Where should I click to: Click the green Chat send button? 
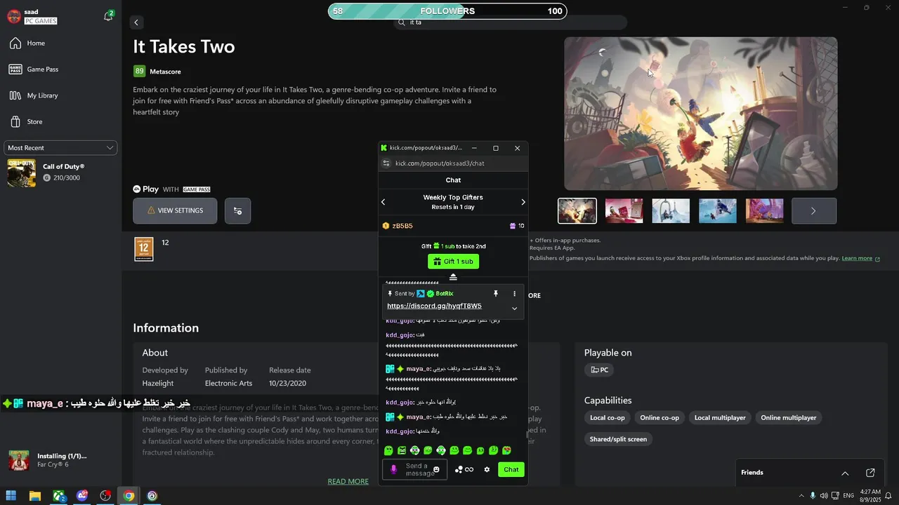[x=511, y=470]
